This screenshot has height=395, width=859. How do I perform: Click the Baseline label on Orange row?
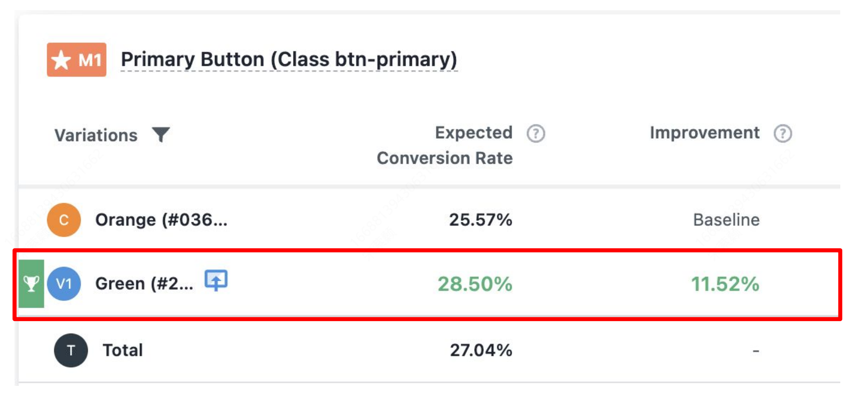tap(726, 220)
